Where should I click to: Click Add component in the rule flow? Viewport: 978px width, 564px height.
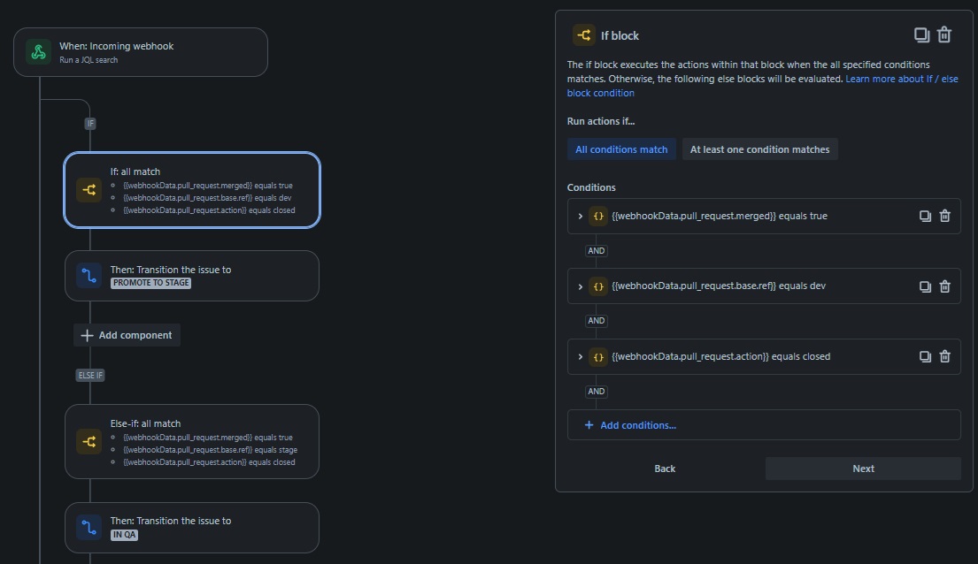(127, 335)
